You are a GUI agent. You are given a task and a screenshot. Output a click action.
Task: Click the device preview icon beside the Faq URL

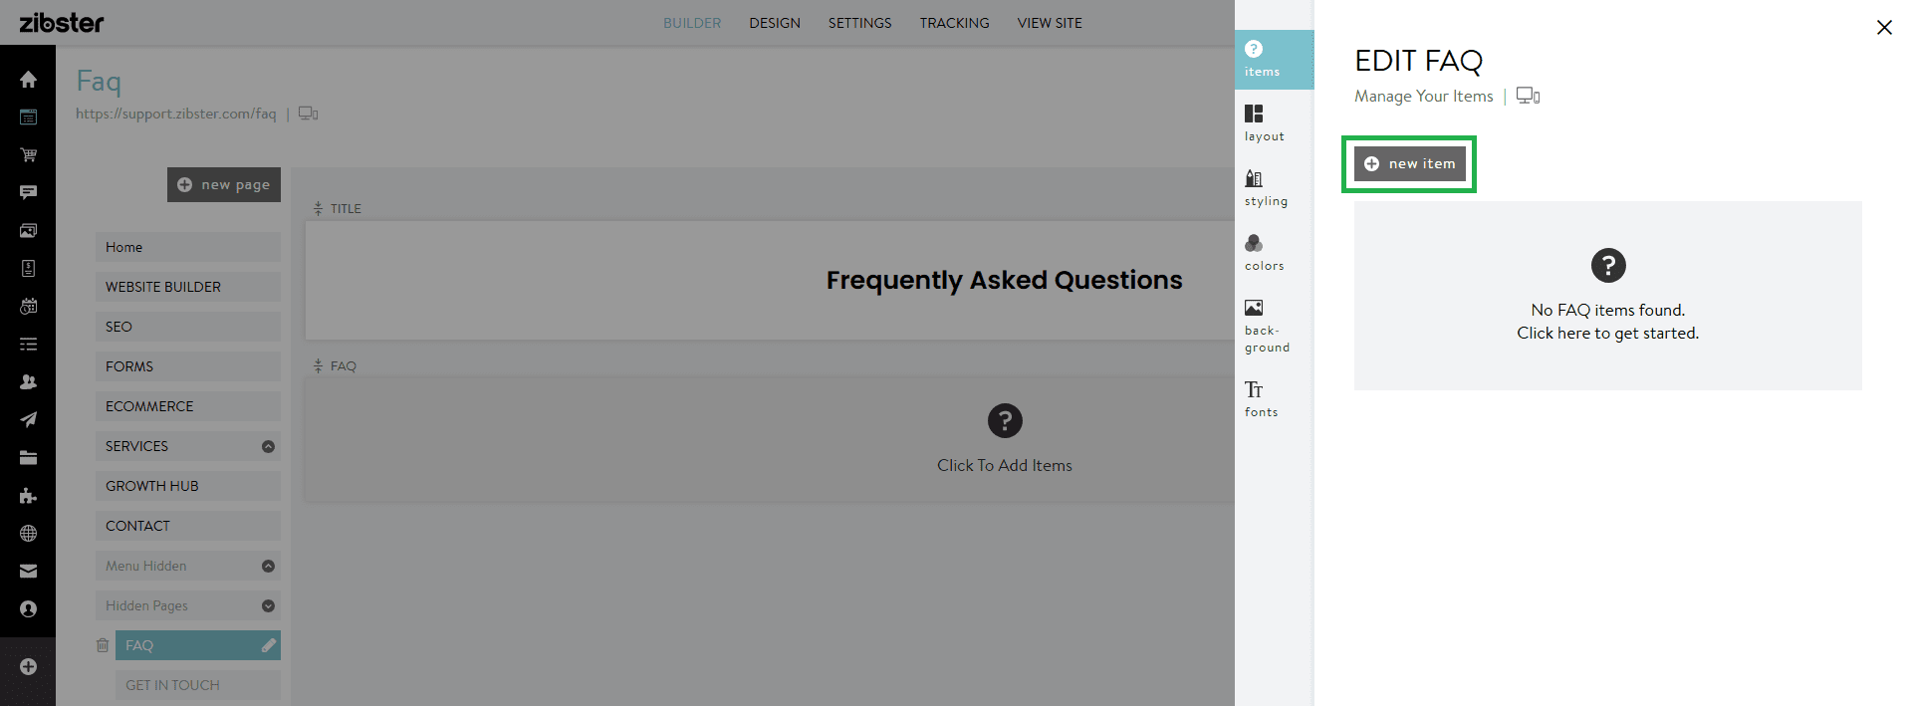click(x=309, y=114)
